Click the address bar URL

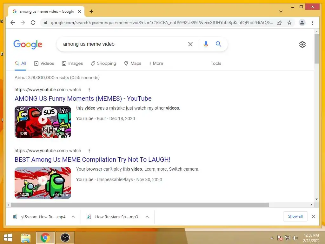(x=162, y=23)
